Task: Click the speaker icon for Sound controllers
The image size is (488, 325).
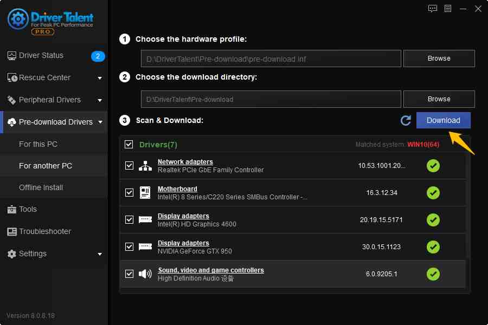Action: click(x=145, y=274)
